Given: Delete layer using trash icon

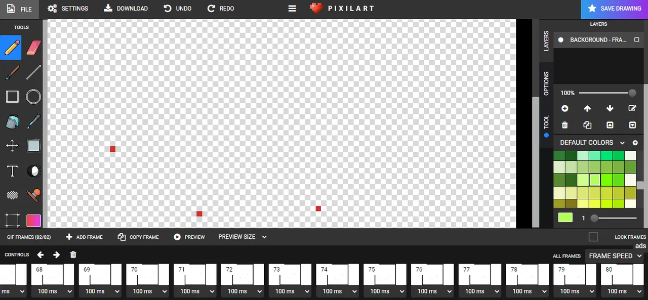Looking at the screenshot, I should click(x=565, y=125).
